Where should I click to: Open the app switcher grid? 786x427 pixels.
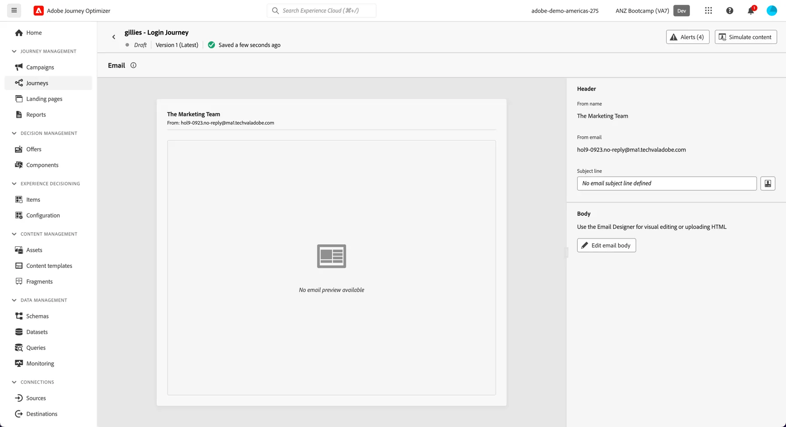click(708, 11)
